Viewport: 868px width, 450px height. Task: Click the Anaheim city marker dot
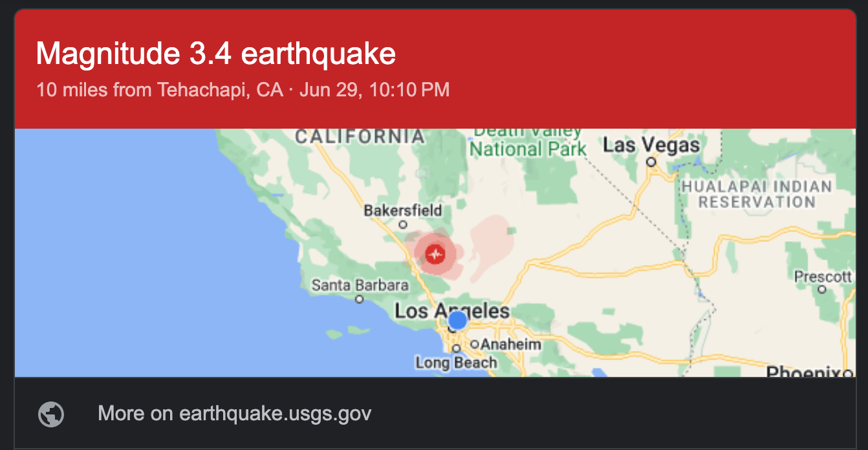click(x=474, y=345)
